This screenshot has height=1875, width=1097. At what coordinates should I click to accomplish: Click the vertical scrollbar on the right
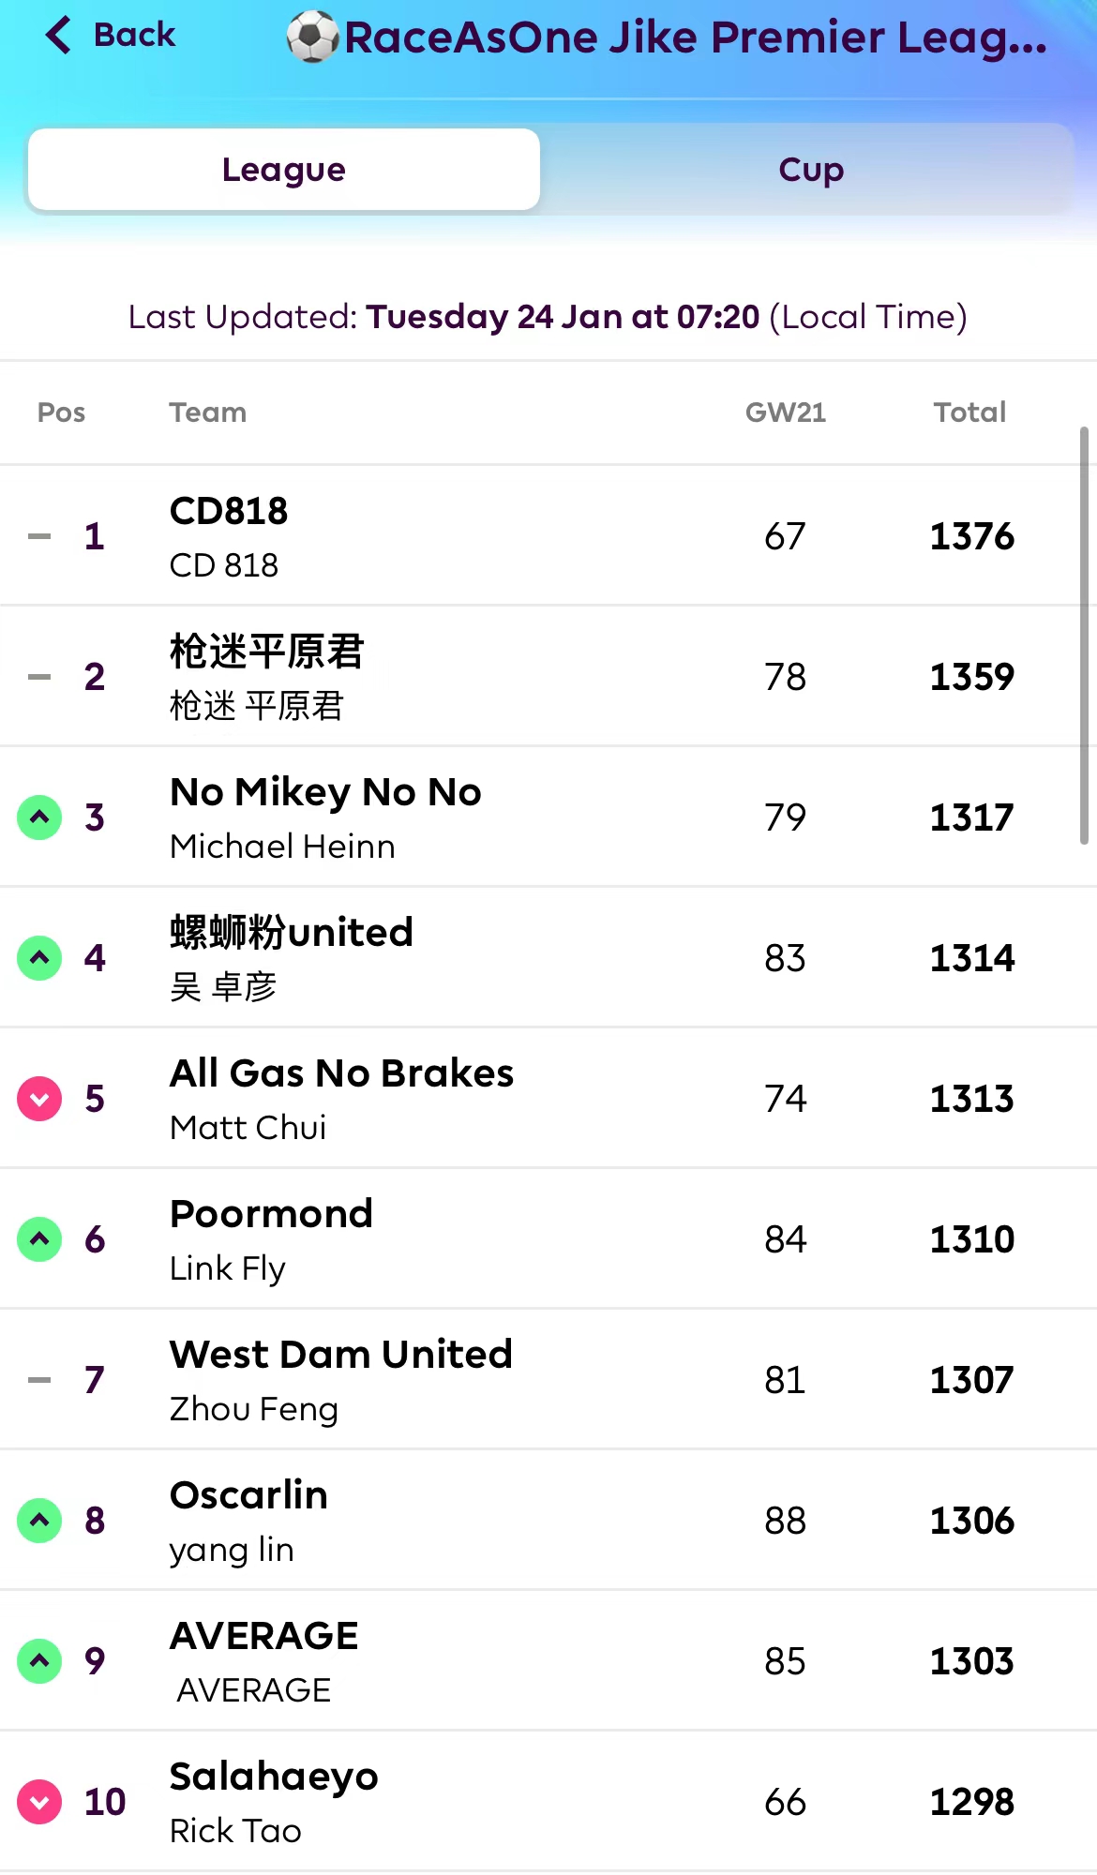1084,636
